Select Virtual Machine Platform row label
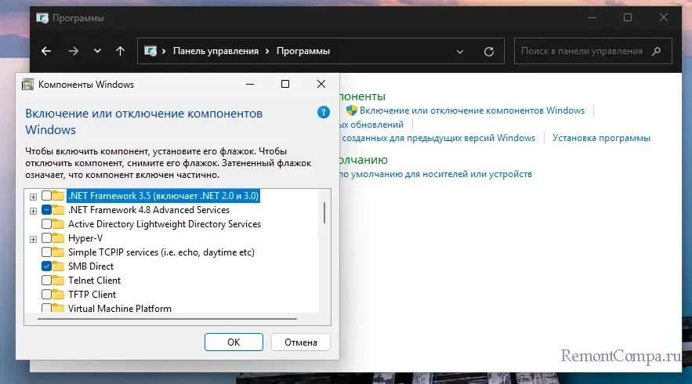Viewport: 692px width, 384px height. (x=120, y=308)
